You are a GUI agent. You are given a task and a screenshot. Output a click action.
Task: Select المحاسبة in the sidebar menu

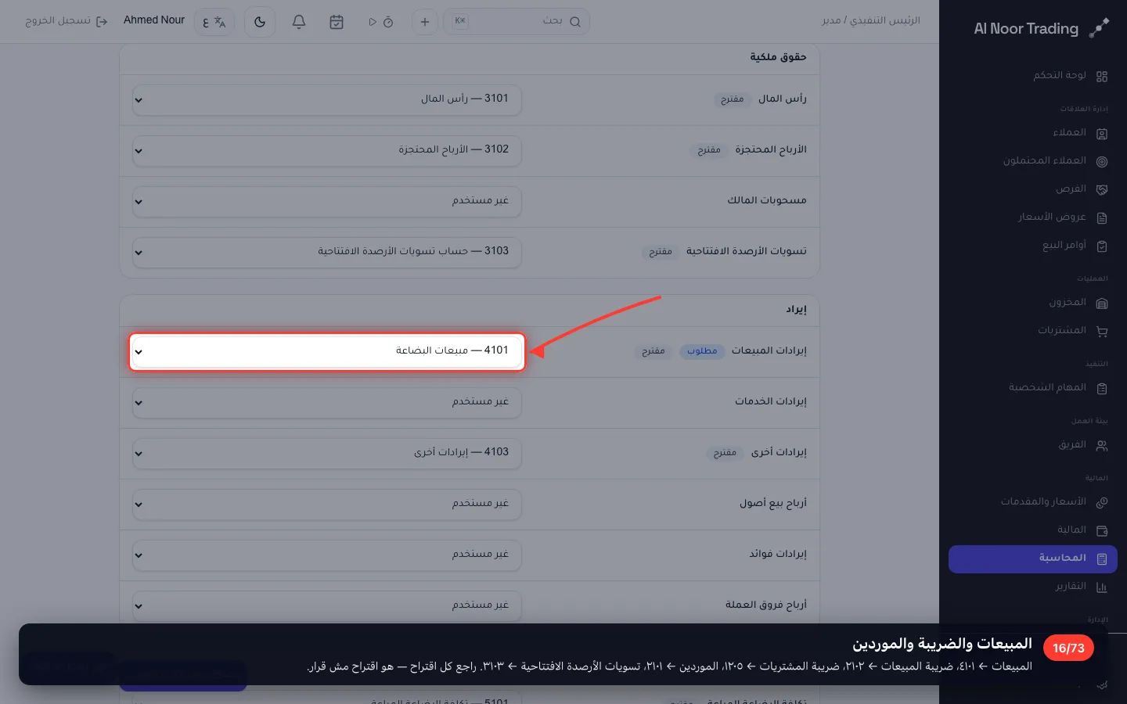click(1033, 559)
